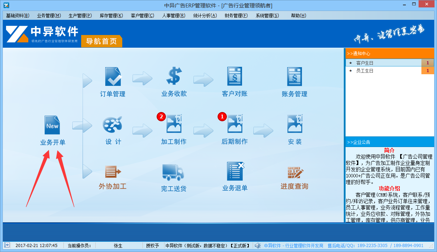Click the 授权予 status bar entry
This screenshot has width=437, height=252.
point(153,246)
